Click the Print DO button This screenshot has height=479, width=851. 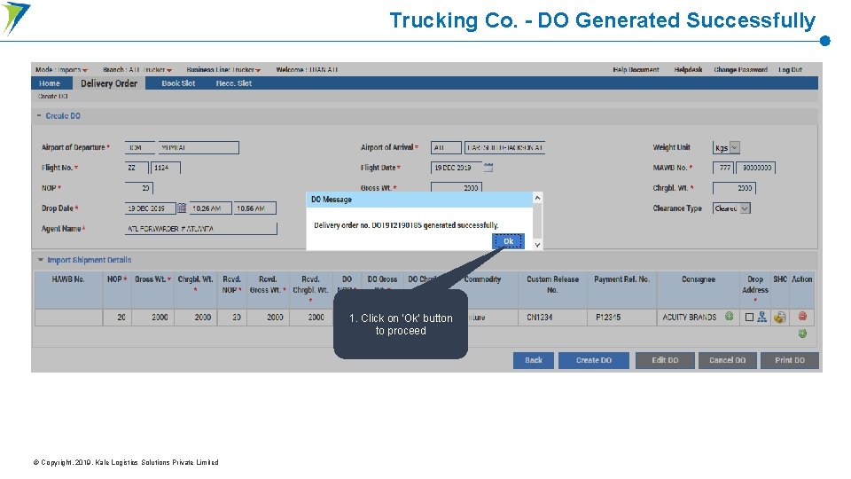pyautogui.click(x=790, y=360)
